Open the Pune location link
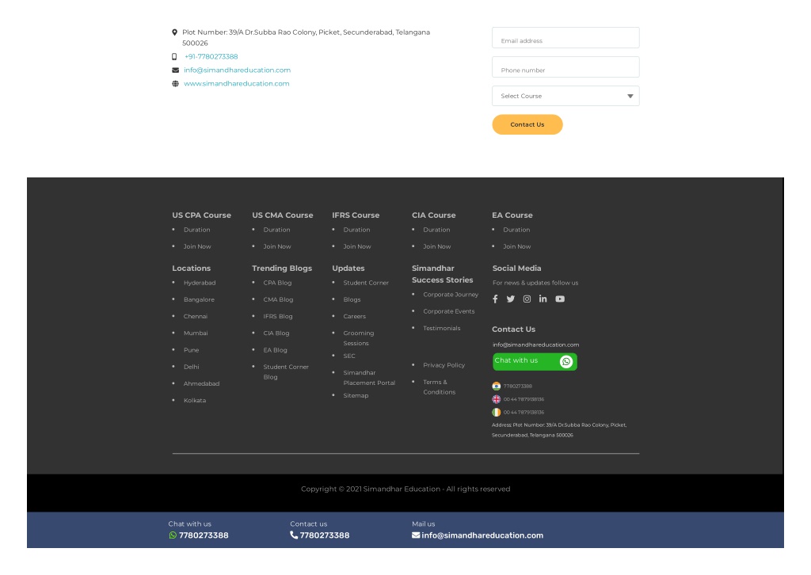 tap(191, 350)
